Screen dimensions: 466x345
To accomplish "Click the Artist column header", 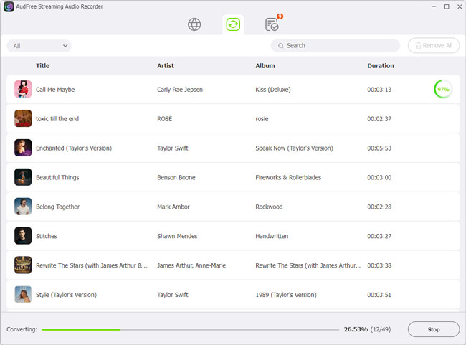I will tap(166, 66).
